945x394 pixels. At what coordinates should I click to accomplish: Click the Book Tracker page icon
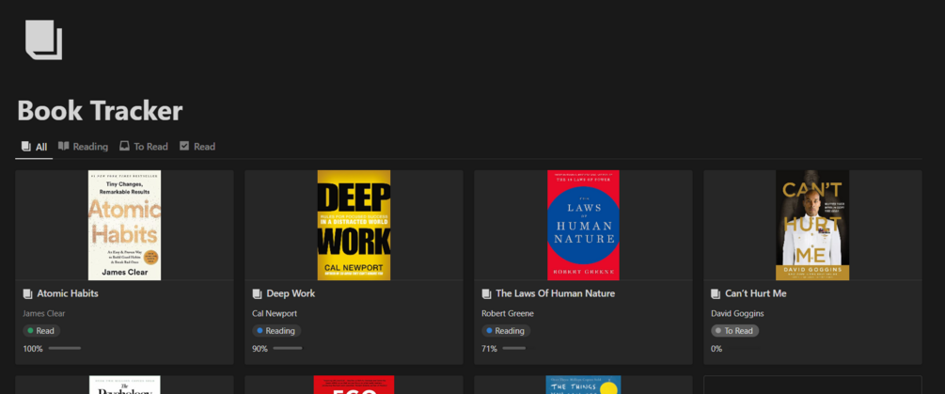43,39
